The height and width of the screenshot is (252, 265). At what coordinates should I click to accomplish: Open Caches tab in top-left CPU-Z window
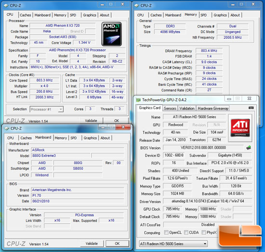(x=26, y=15)
